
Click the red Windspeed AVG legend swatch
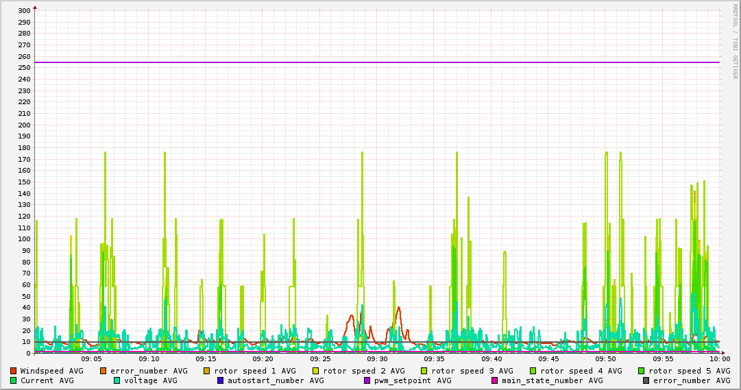click(14, 371)
